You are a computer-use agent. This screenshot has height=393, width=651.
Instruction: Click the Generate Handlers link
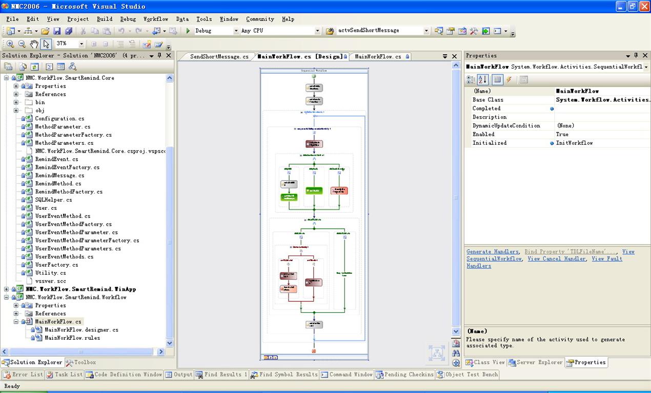493,252
